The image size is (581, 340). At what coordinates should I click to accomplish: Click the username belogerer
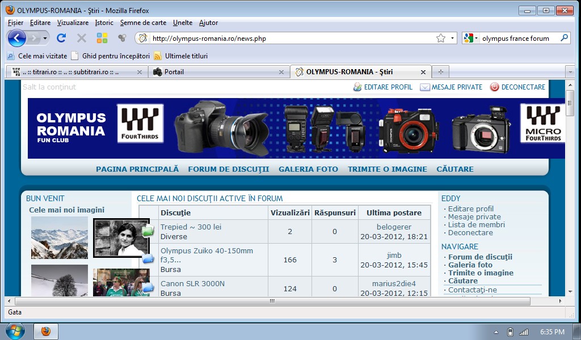394,227
